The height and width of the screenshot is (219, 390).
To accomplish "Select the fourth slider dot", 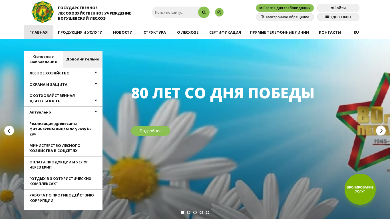I will [201, 212].
